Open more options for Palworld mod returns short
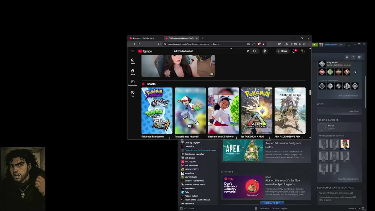Viewport: 375px width, 211px height. tap(203, 137)
